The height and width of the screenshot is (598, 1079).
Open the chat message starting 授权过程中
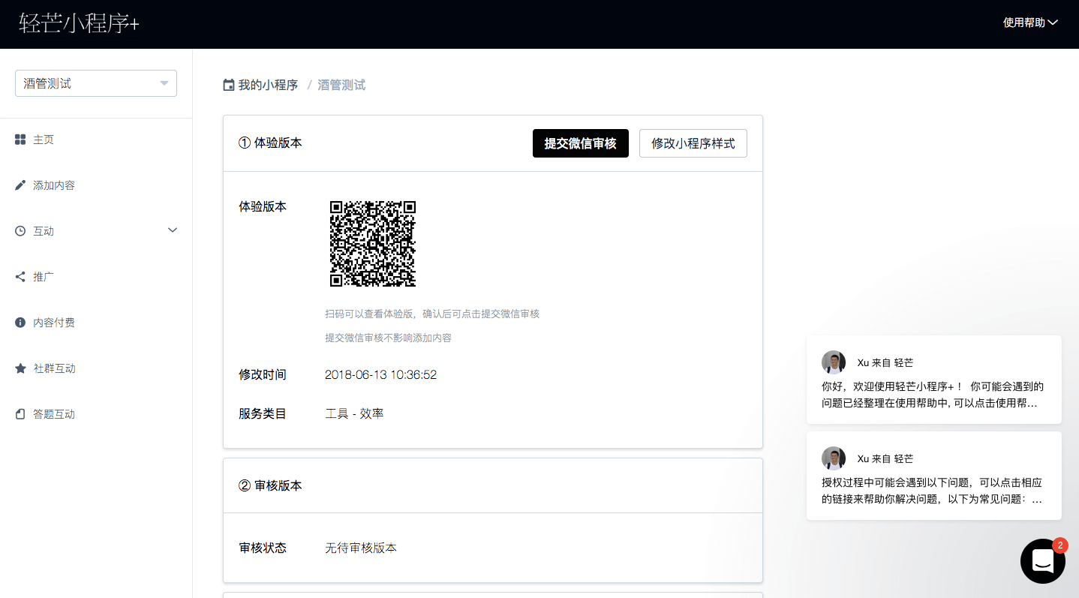point(934,476)
